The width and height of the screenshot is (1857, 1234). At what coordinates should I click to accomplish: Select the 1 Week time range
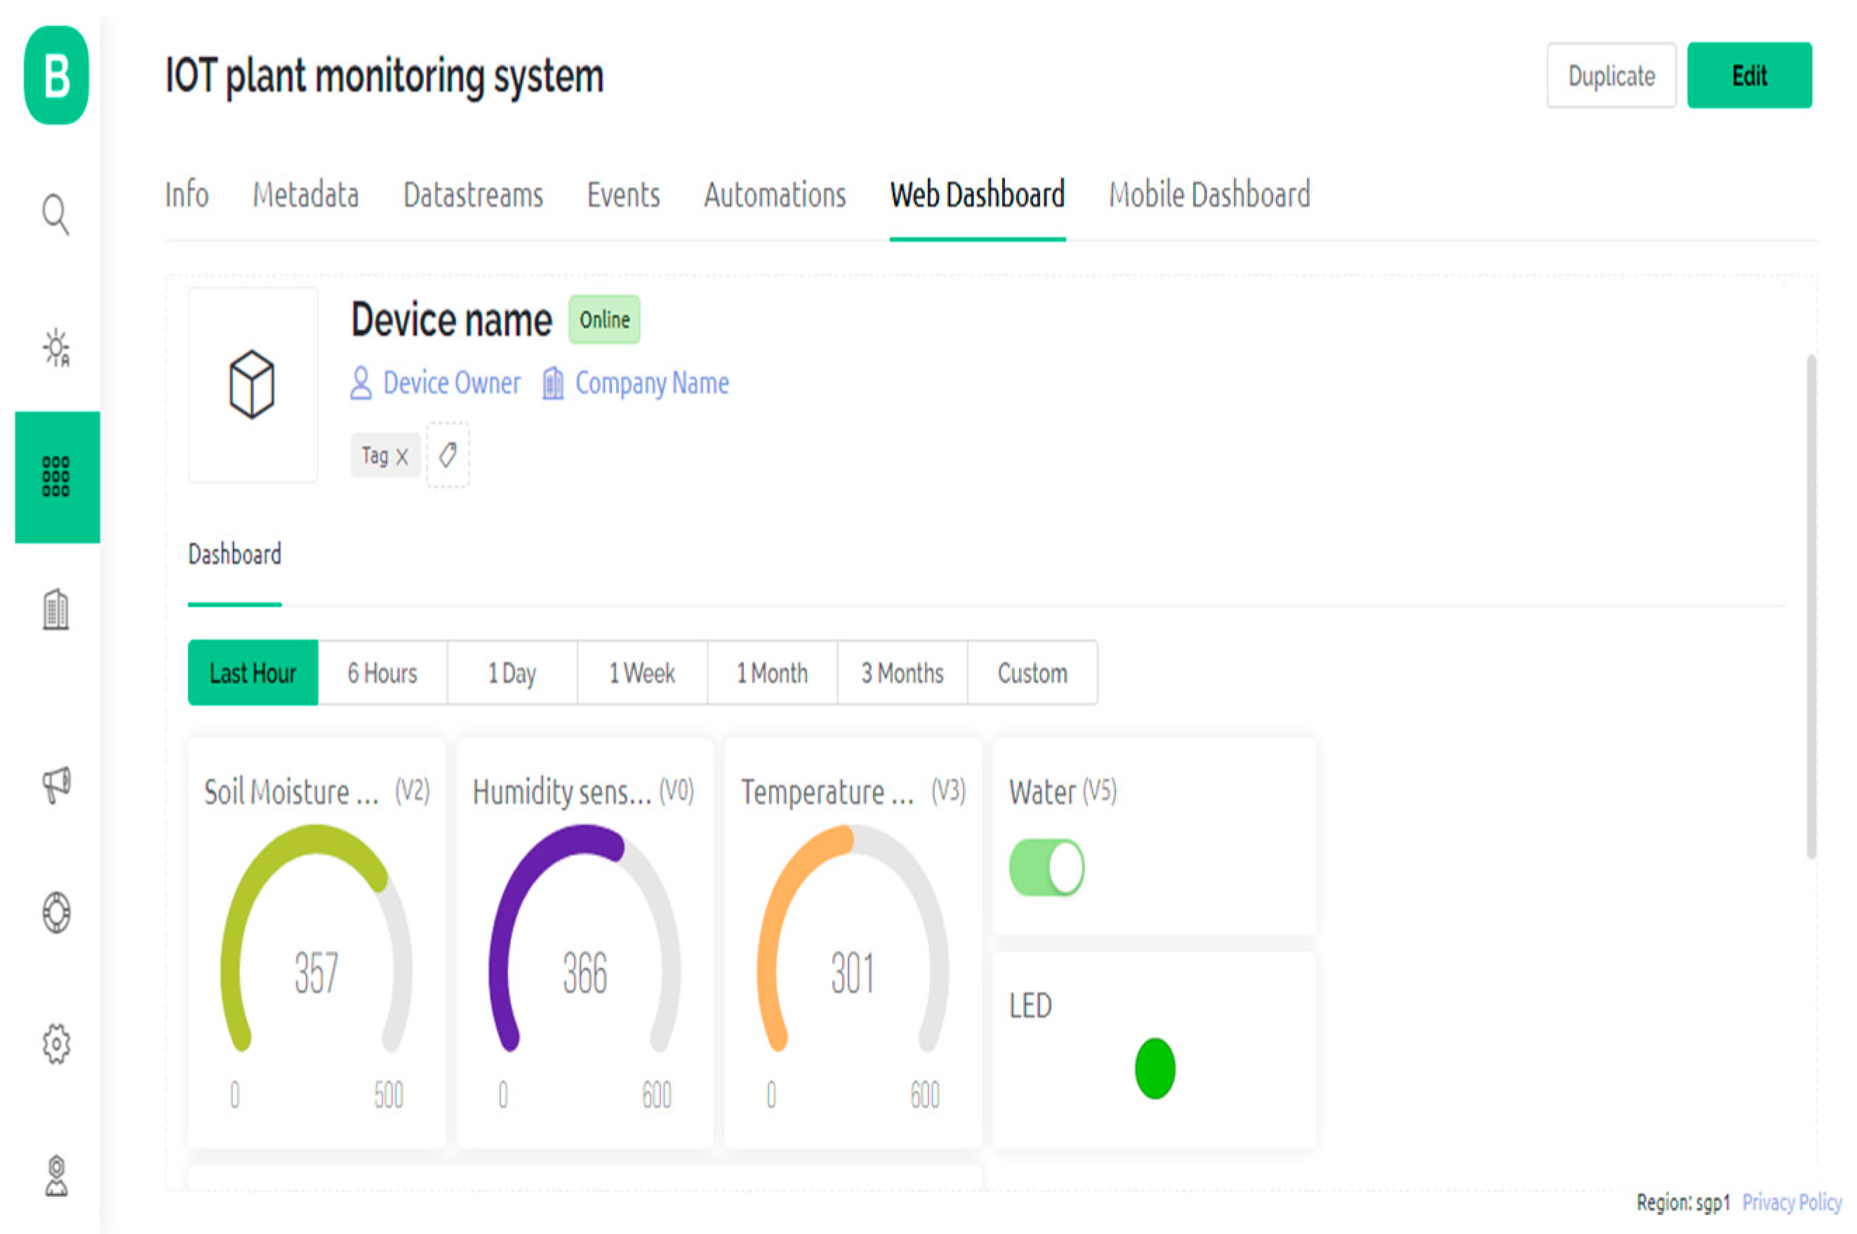click(641, 673)
